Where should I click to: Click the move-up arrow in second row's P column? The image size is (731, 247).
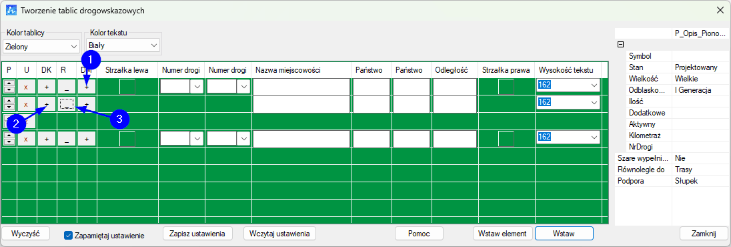(x=9, y=101)
